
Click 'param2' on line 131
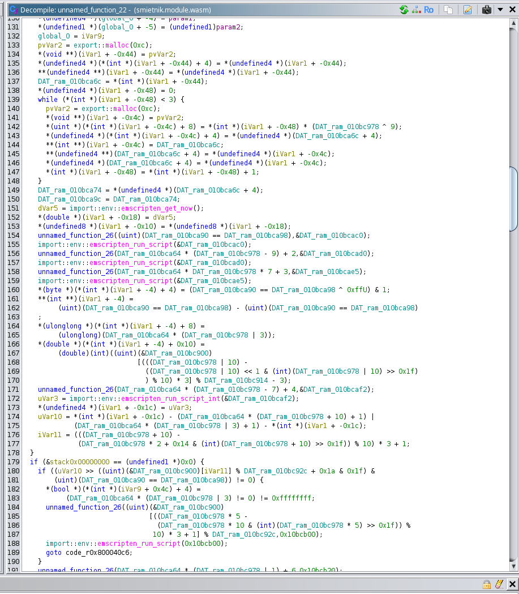point(228,27)
